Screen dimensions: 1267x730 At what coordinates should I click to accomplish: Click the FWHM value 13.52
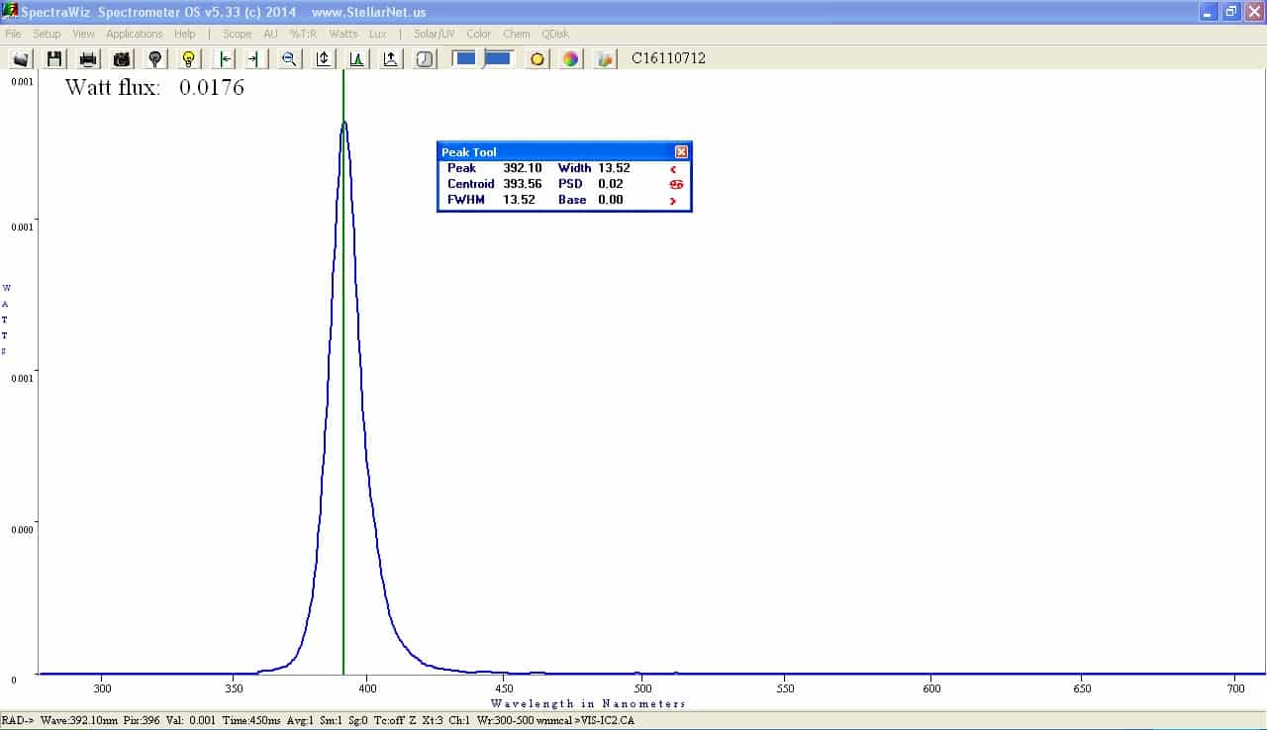tap(519, 200)
